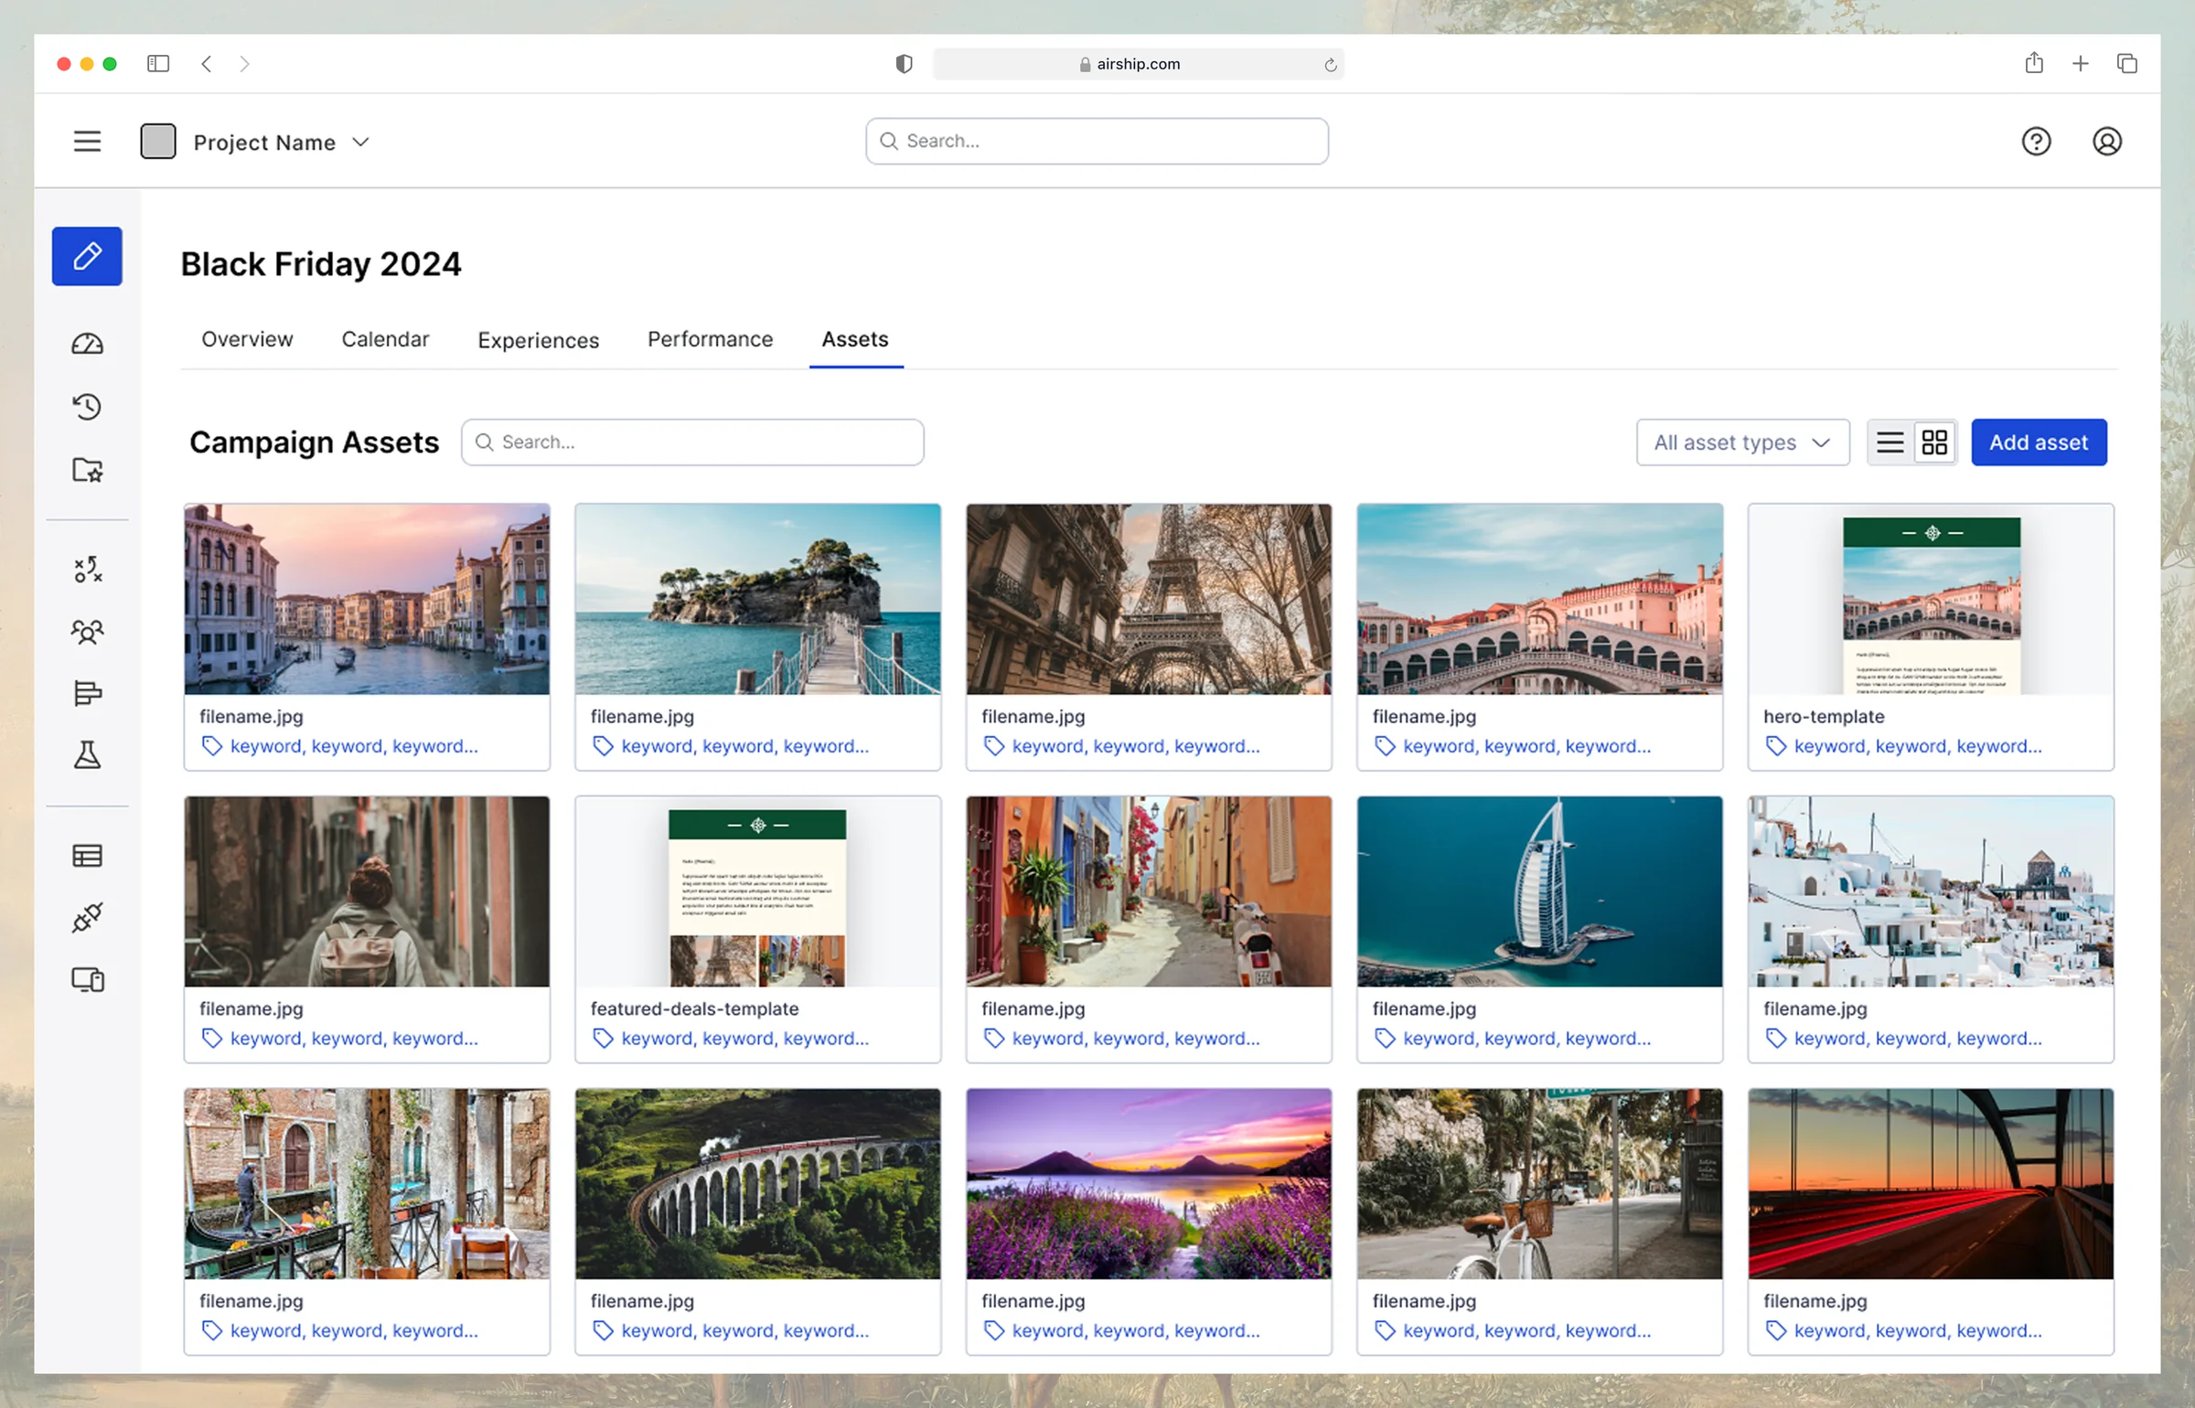The width and height of the screenshot is (2195, 1408).
Task: Open the history clock sidebar icon
Action: [87, 407]
